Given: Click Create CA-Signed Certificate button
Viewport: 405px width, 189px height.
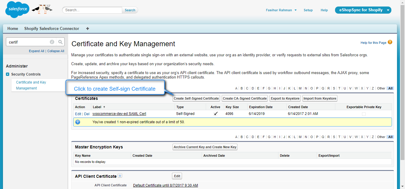Looking at the screenshot, I should coord(245,98).
